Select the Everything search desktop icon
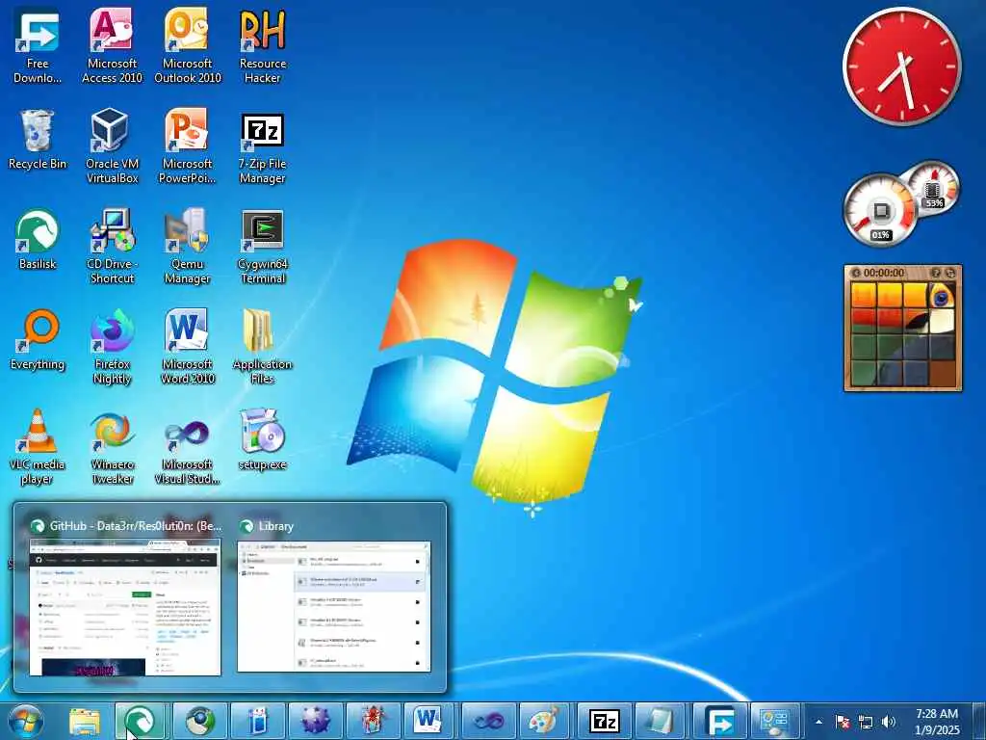The height and width of the screenshot is (740, 986). pos(38,340)
